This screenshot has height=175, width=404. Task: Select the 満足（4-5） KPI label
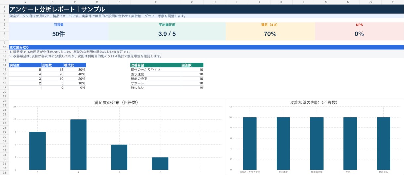point(270,25)
